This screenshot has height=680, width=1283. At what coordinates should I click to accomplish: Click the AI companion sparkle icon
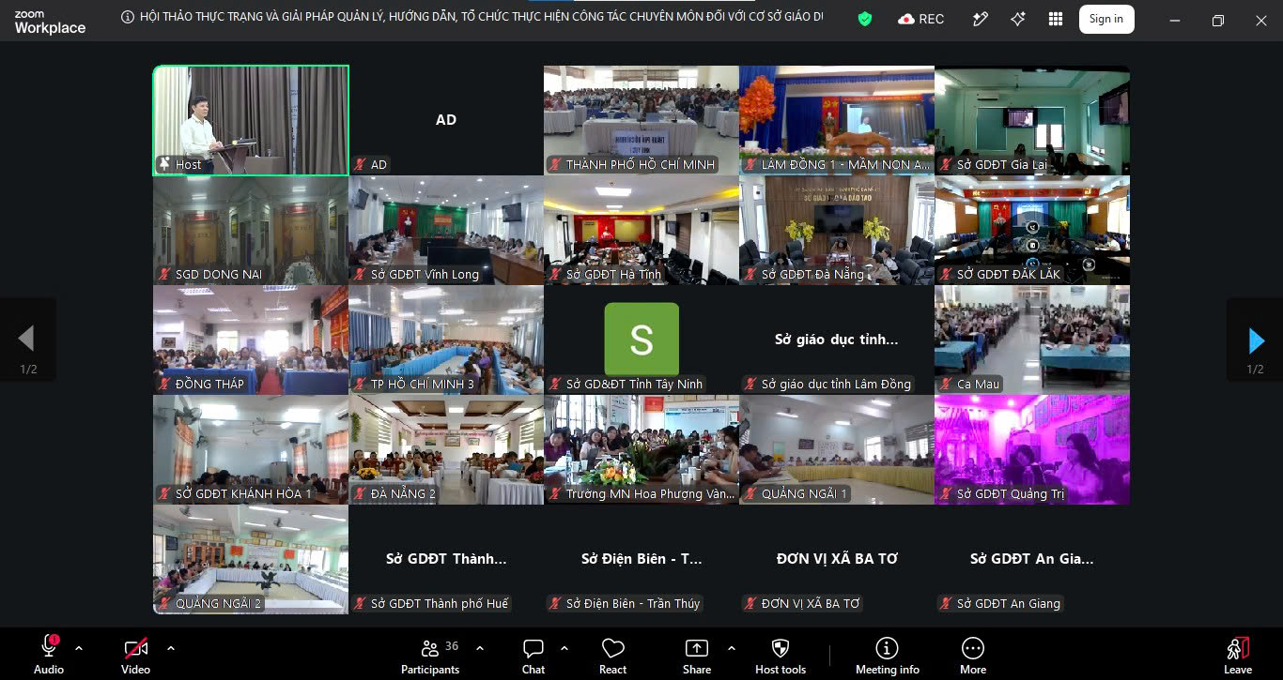click(1018, 19)
